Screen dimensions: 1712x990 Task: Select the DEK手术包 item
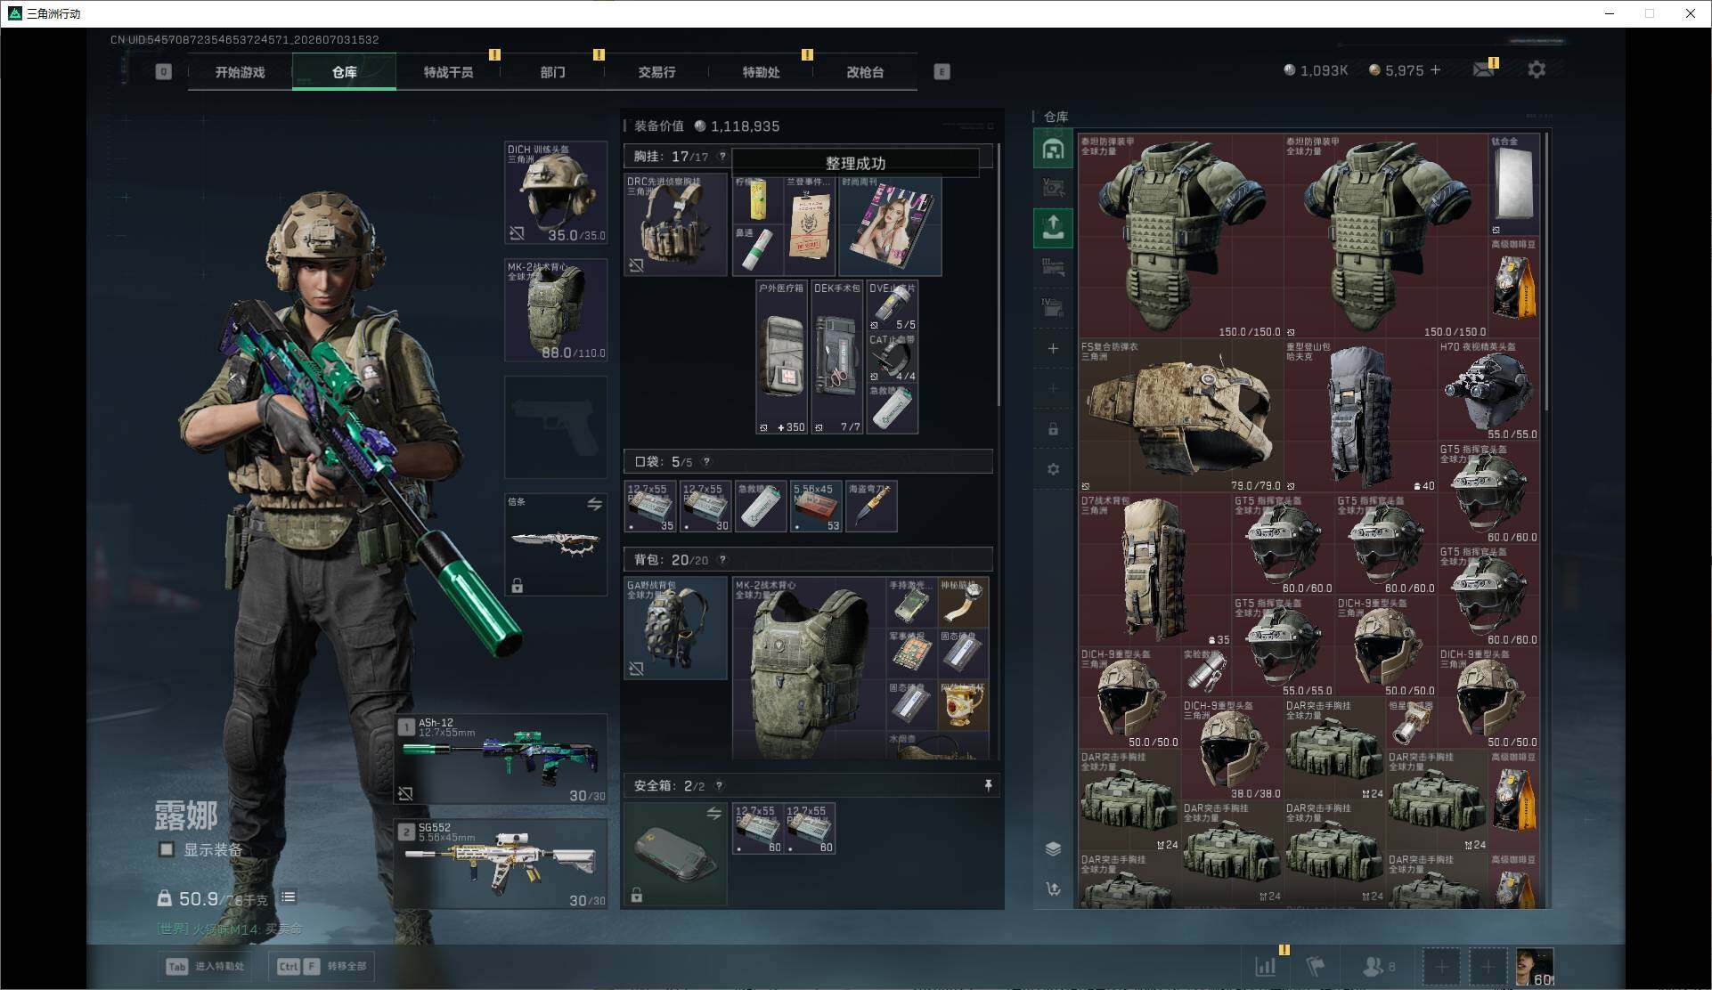point(836,358)
